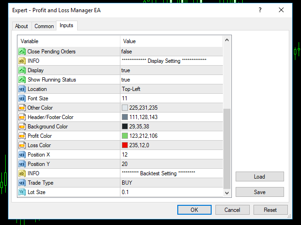The width and height of the screenshot is (301, 225).
Task: Click the Reset button
Action: pos(270,210)
